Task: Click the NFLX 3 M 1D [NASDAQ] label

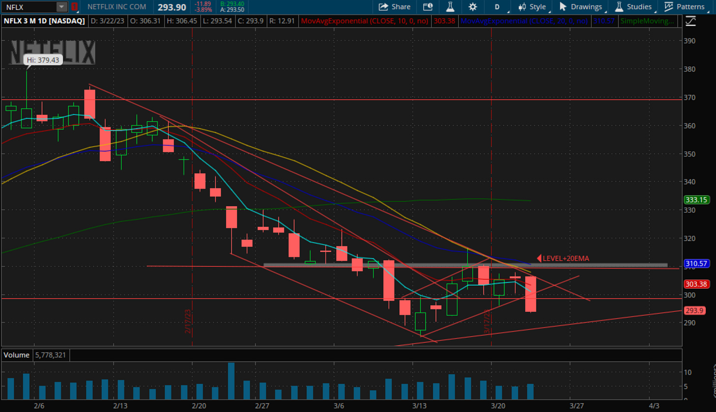Action: (44, 21)
